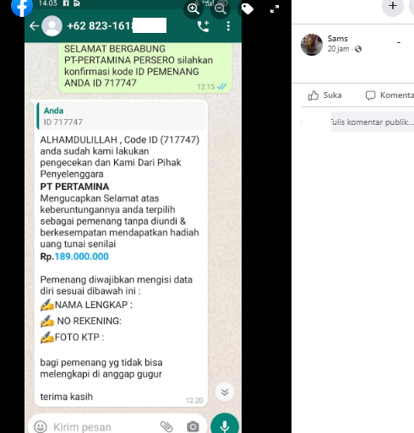
Task: Jump to latest message chevron button
Action: 225,392
